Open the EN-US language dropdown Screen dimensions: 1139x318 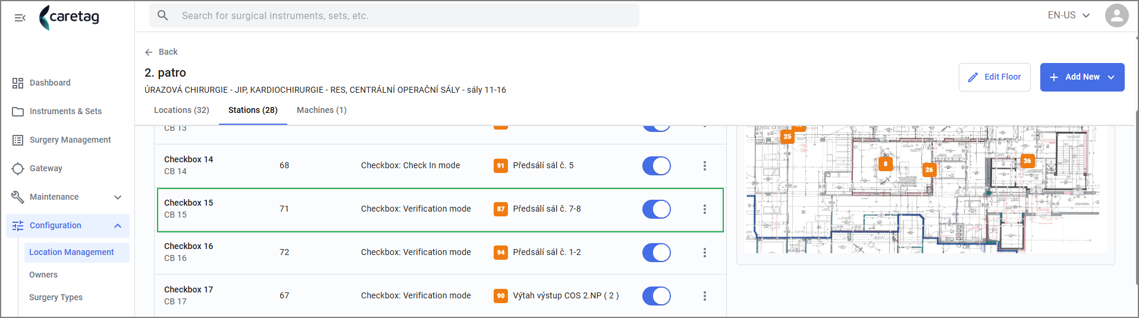1069,15
